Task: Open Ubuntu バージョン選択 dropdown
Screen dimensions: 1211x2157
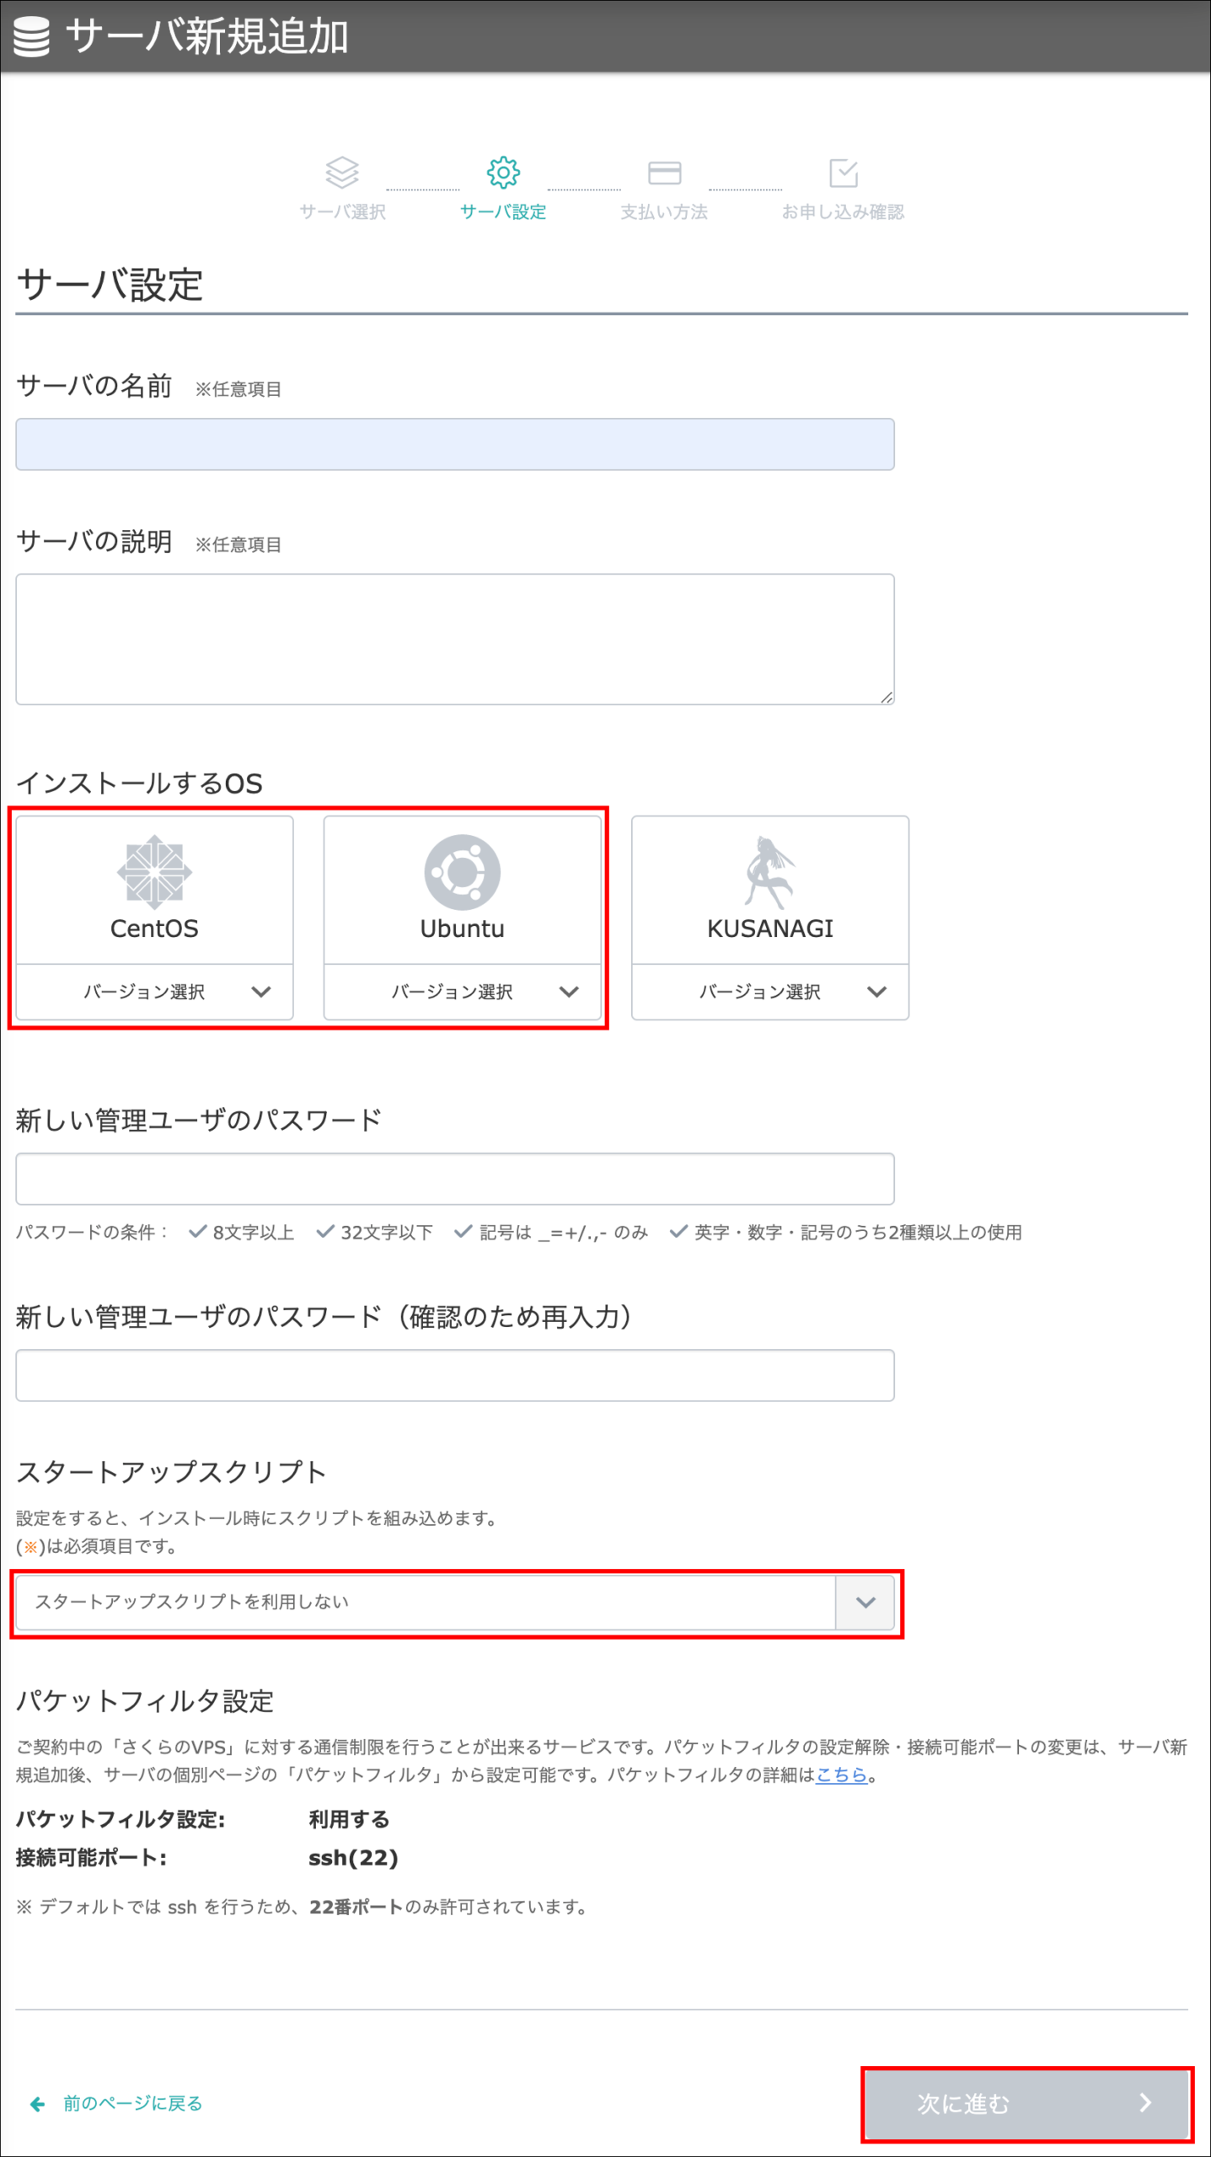Action: coord(462,992)
